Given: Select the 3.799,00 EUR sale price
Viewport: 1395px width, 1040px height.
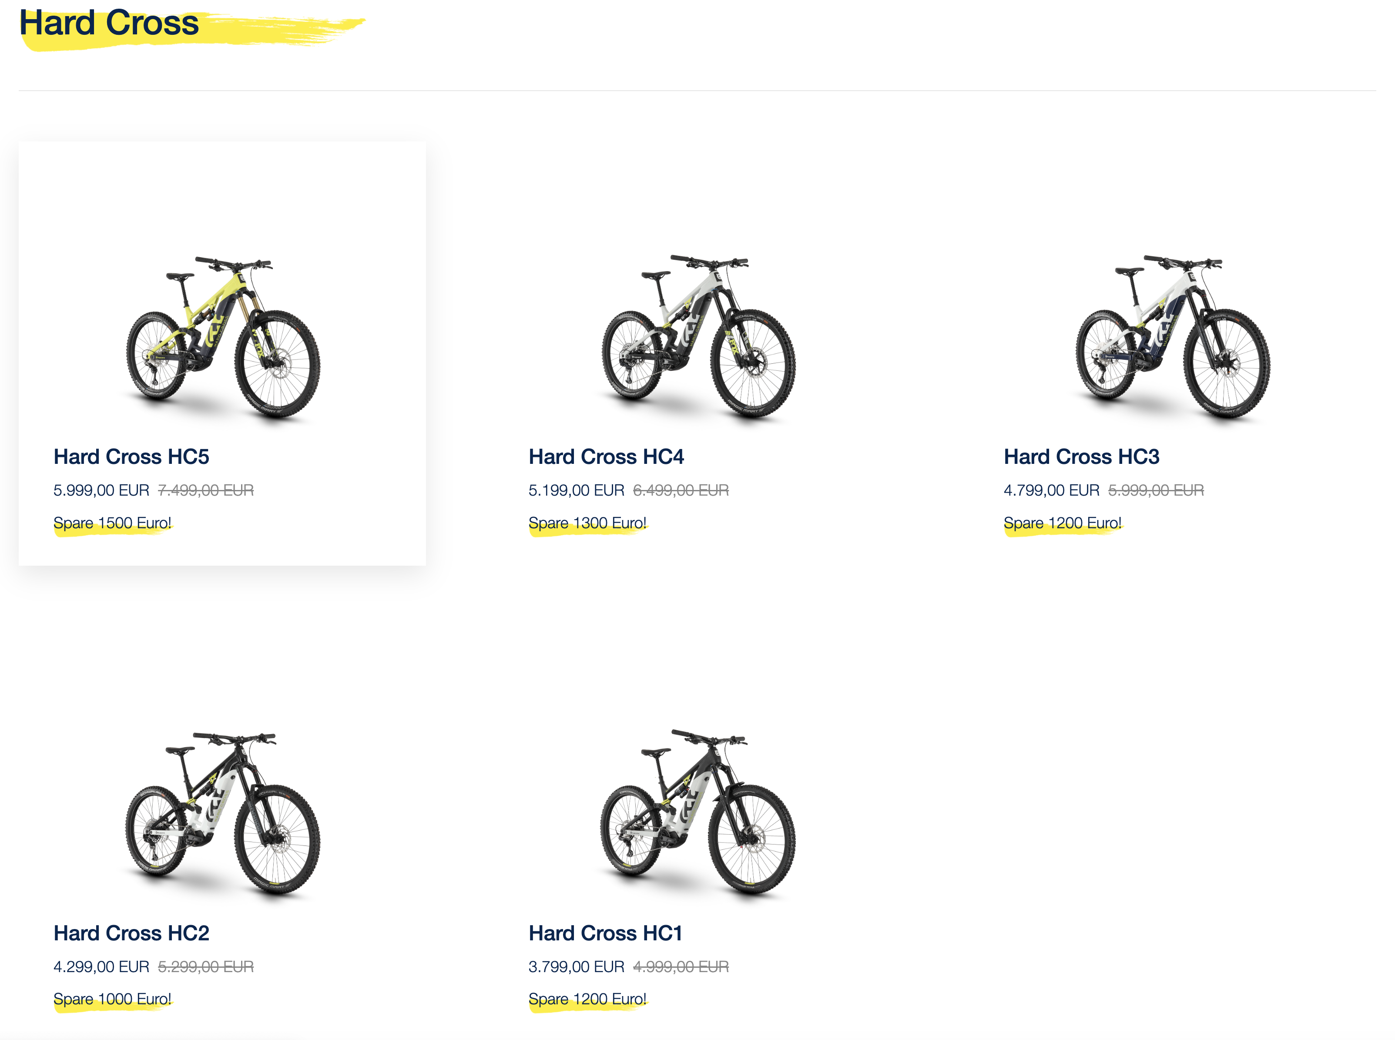Looking at the screenshot, I should tap(577, 966).
